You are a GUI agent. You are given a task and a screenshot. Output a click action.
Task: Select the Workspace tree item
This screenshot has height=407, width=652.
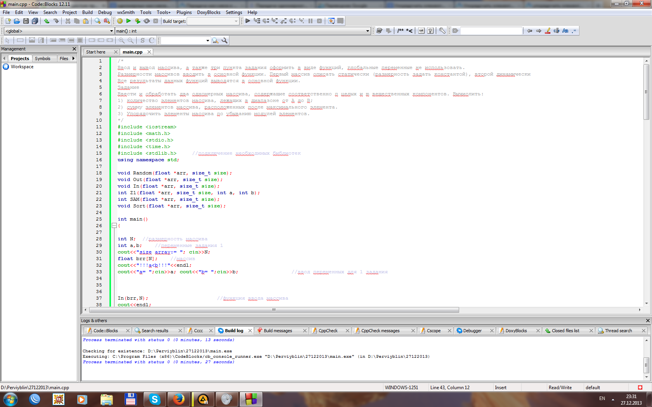pos(22,67)
